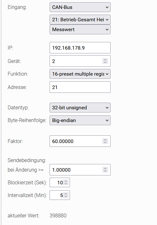Viewport: 157px width, 225px height.
Task: Decrease the Gerät value with down arrow
Action: (105, 62)
